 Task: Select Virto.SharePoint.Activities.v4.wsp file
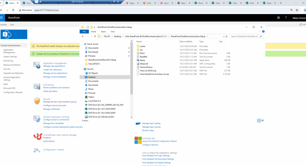[x=154, y=74]
